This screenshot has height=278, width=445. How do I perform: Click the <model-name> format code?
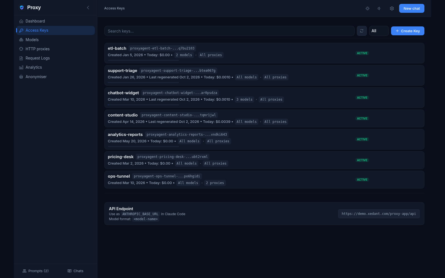pos(146,219)
